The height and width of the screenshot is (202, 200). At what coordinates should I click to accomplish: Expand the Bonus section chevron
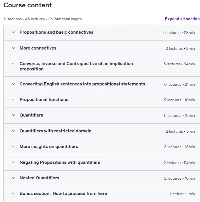point(13,194)
